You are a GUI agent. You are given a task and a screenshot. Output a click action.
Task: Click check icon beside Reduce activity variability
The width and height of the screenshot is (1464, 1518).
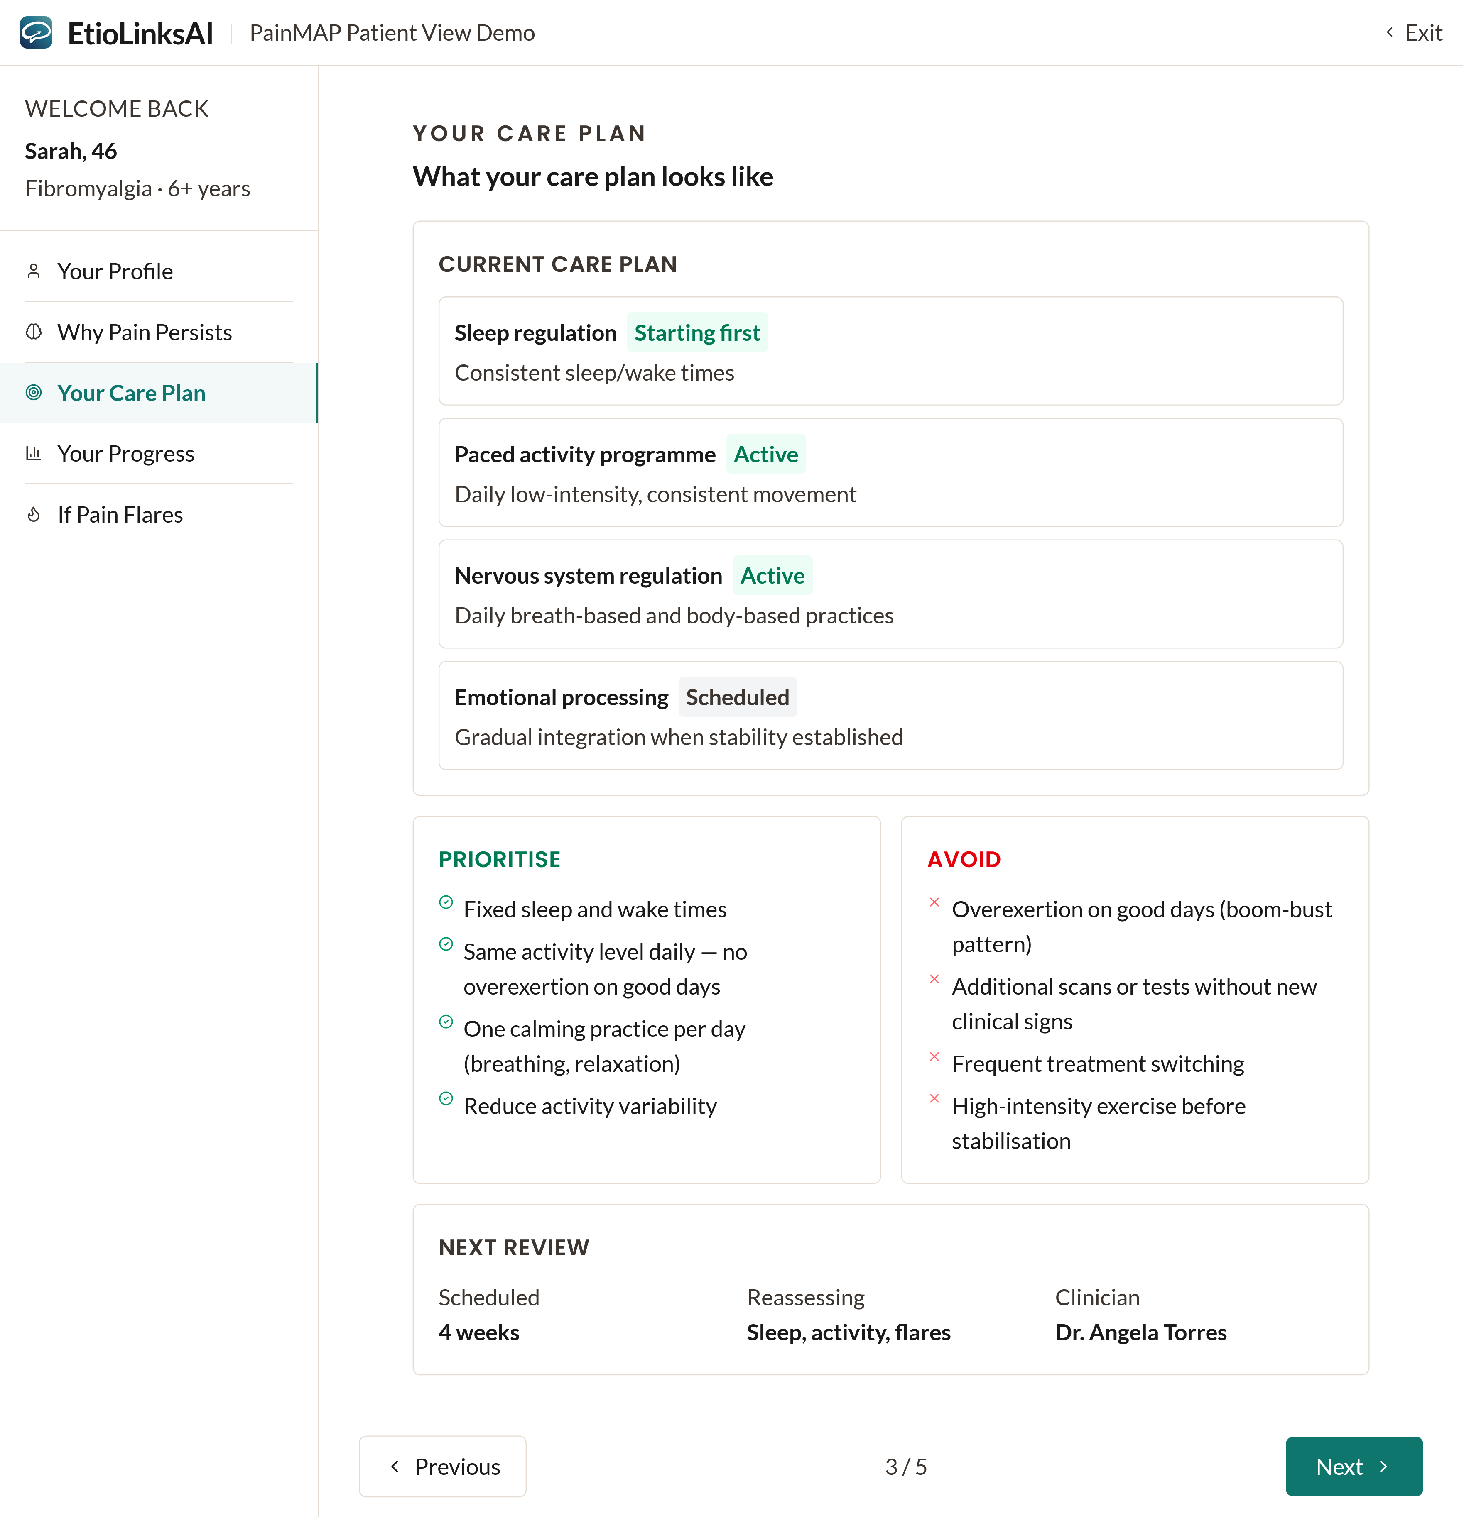click(446, 1099)
